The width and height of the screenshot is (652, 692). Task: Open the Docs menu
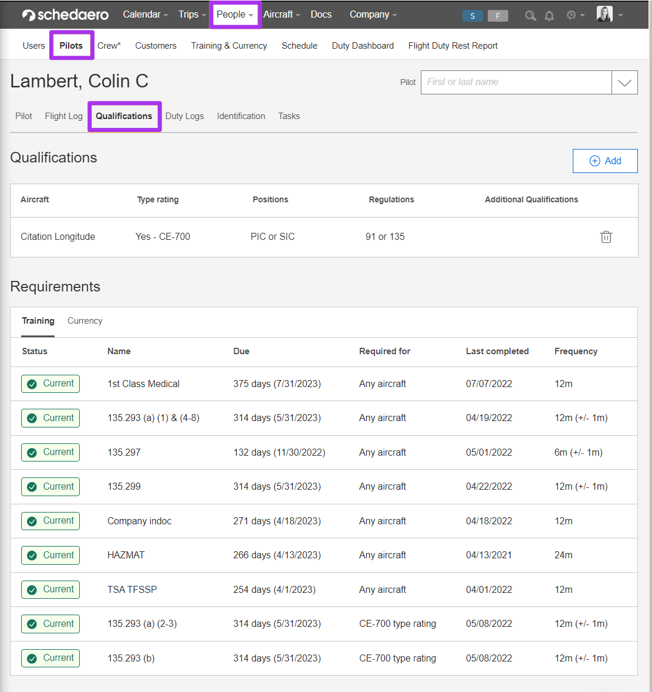pos(321,15)
